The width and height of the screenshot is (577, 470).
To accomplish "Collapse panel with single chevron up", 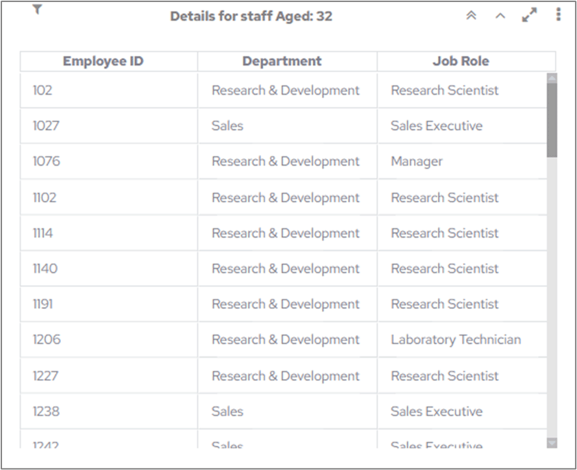I will pos(500,16).
